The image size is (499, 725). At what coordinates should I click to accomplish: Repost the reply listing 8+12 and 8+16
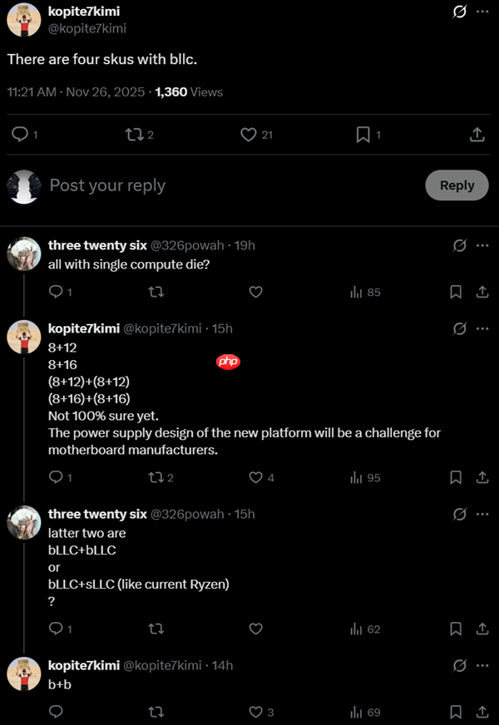coord(155,477)
